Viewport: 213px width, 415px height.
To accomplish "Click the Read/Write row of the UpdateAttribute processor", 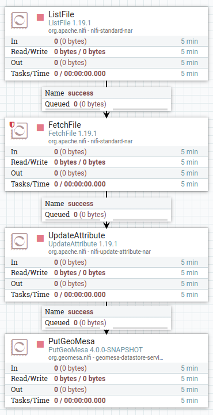I will coord(106,273).
